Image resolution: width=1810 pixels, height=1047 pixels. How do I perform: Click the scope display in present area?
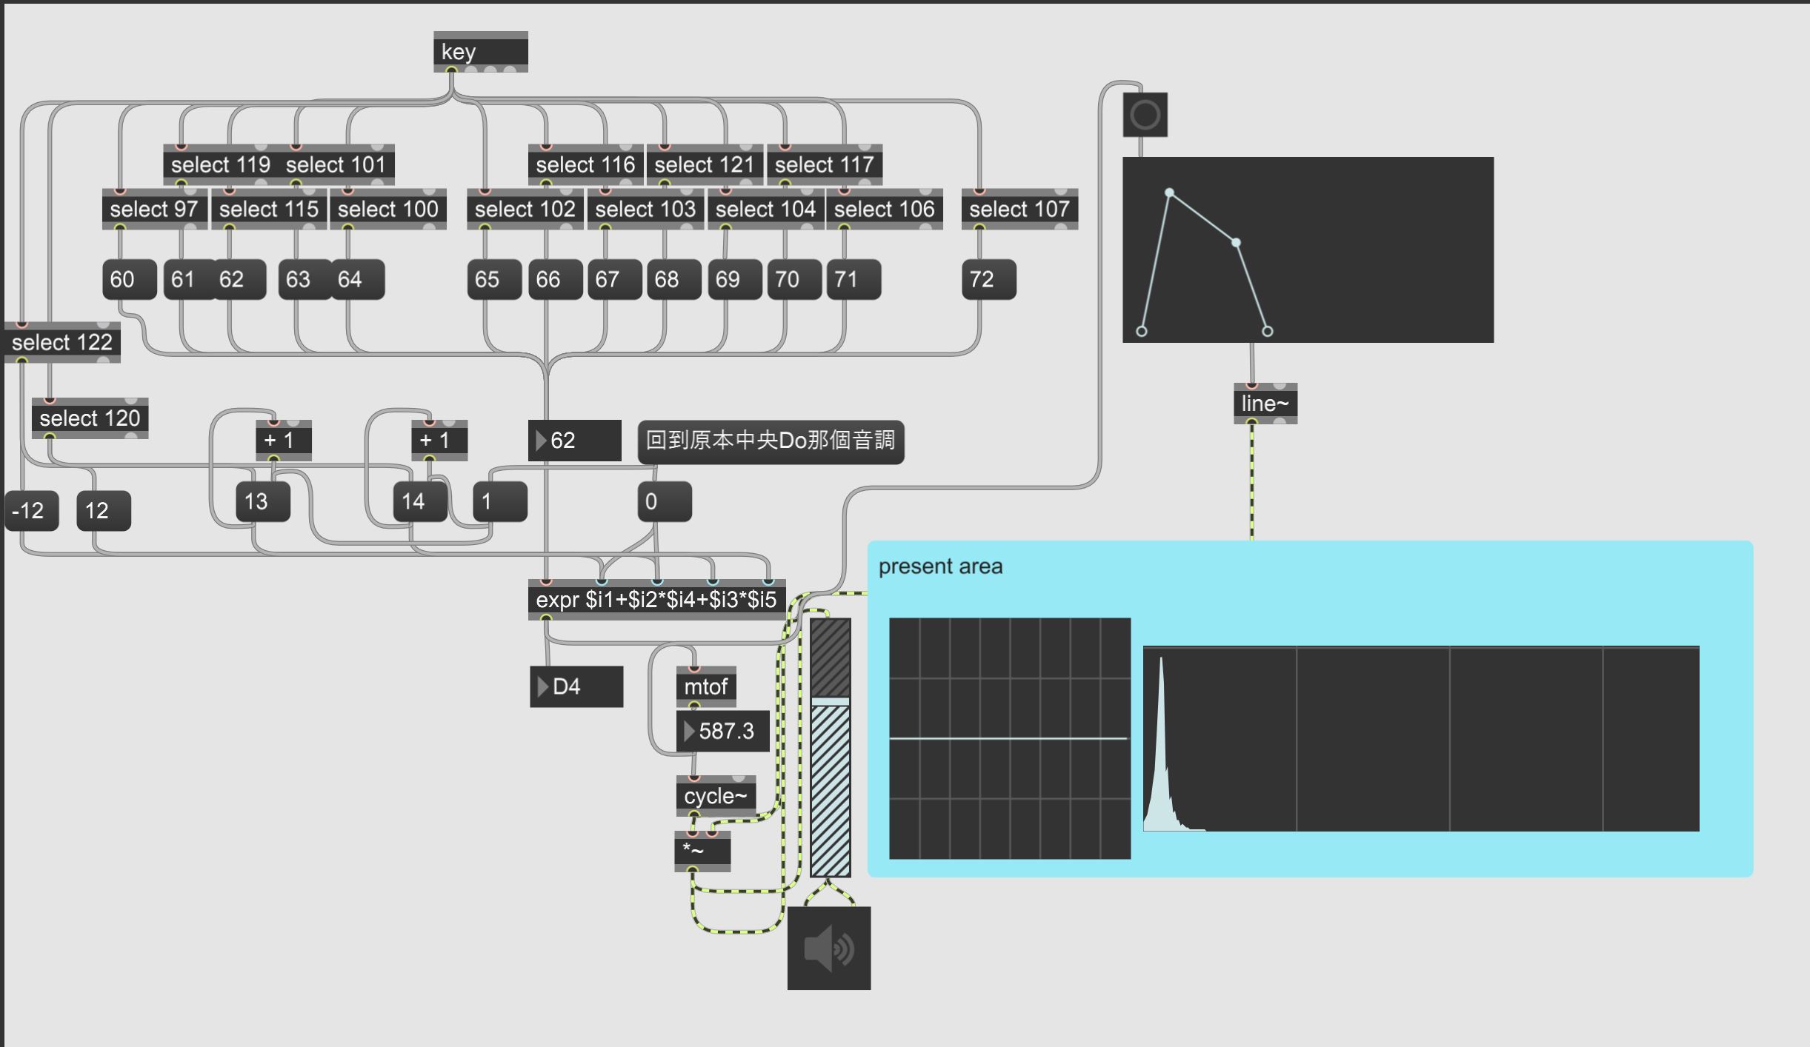[1009, 738]
